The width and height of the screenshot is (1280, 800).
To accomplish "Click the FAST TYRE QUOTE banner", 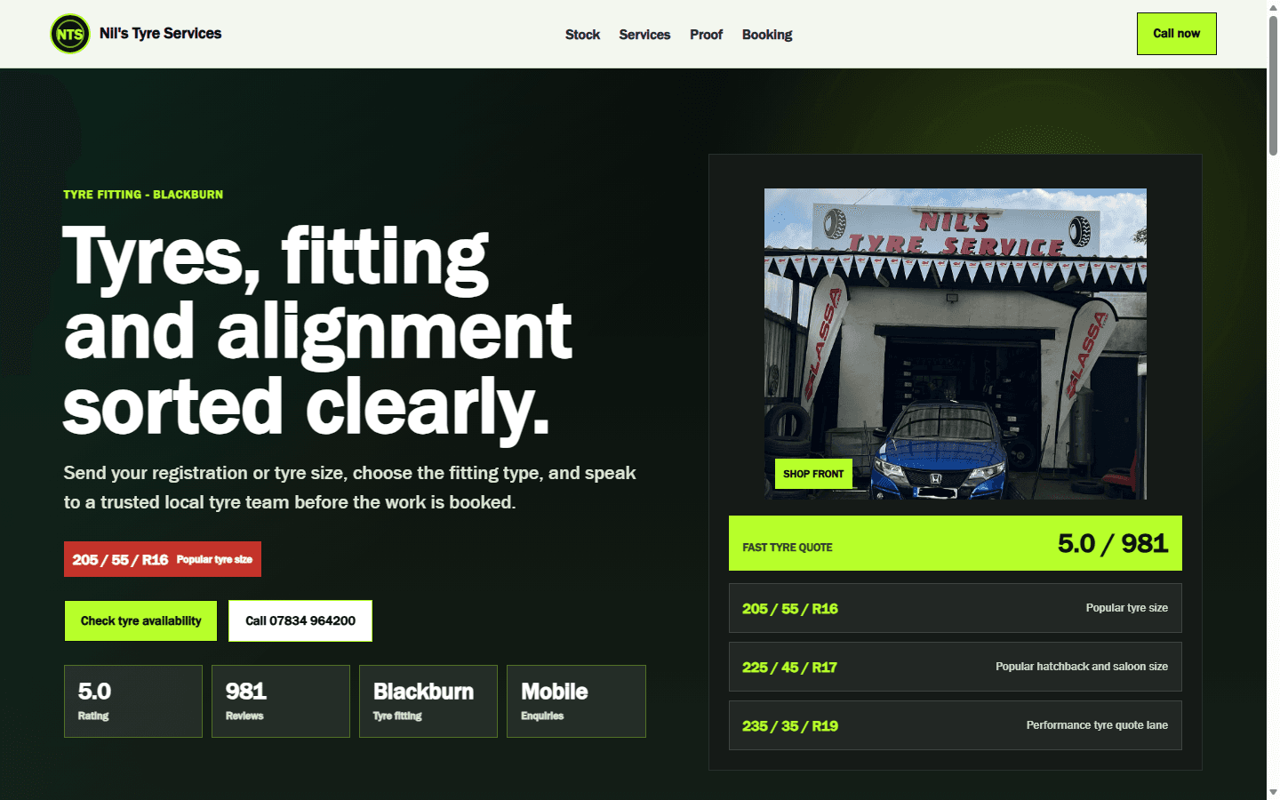I will click(x=956, y=543).
